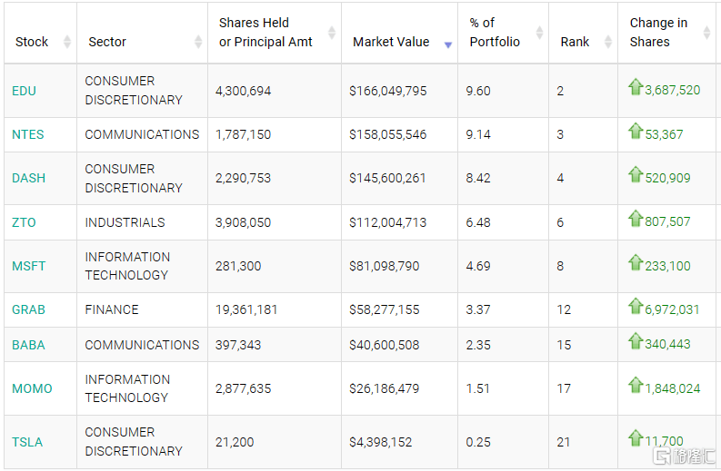Click the green up arrow in BABA row

(x=636, y=341)
